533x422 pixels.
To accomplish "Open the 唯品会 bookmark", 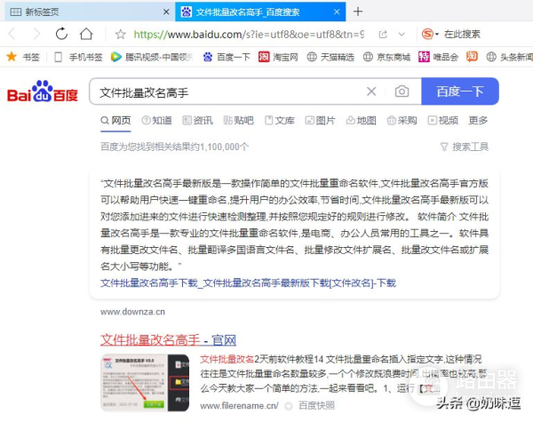I will click(438, 57).
